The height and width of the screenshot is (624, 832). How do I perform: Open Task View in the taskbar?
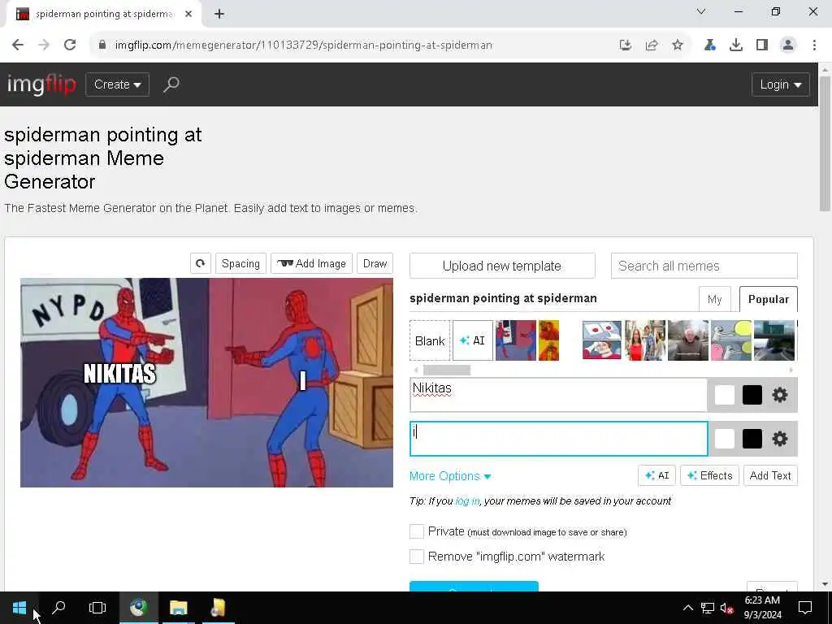(97, 608)
